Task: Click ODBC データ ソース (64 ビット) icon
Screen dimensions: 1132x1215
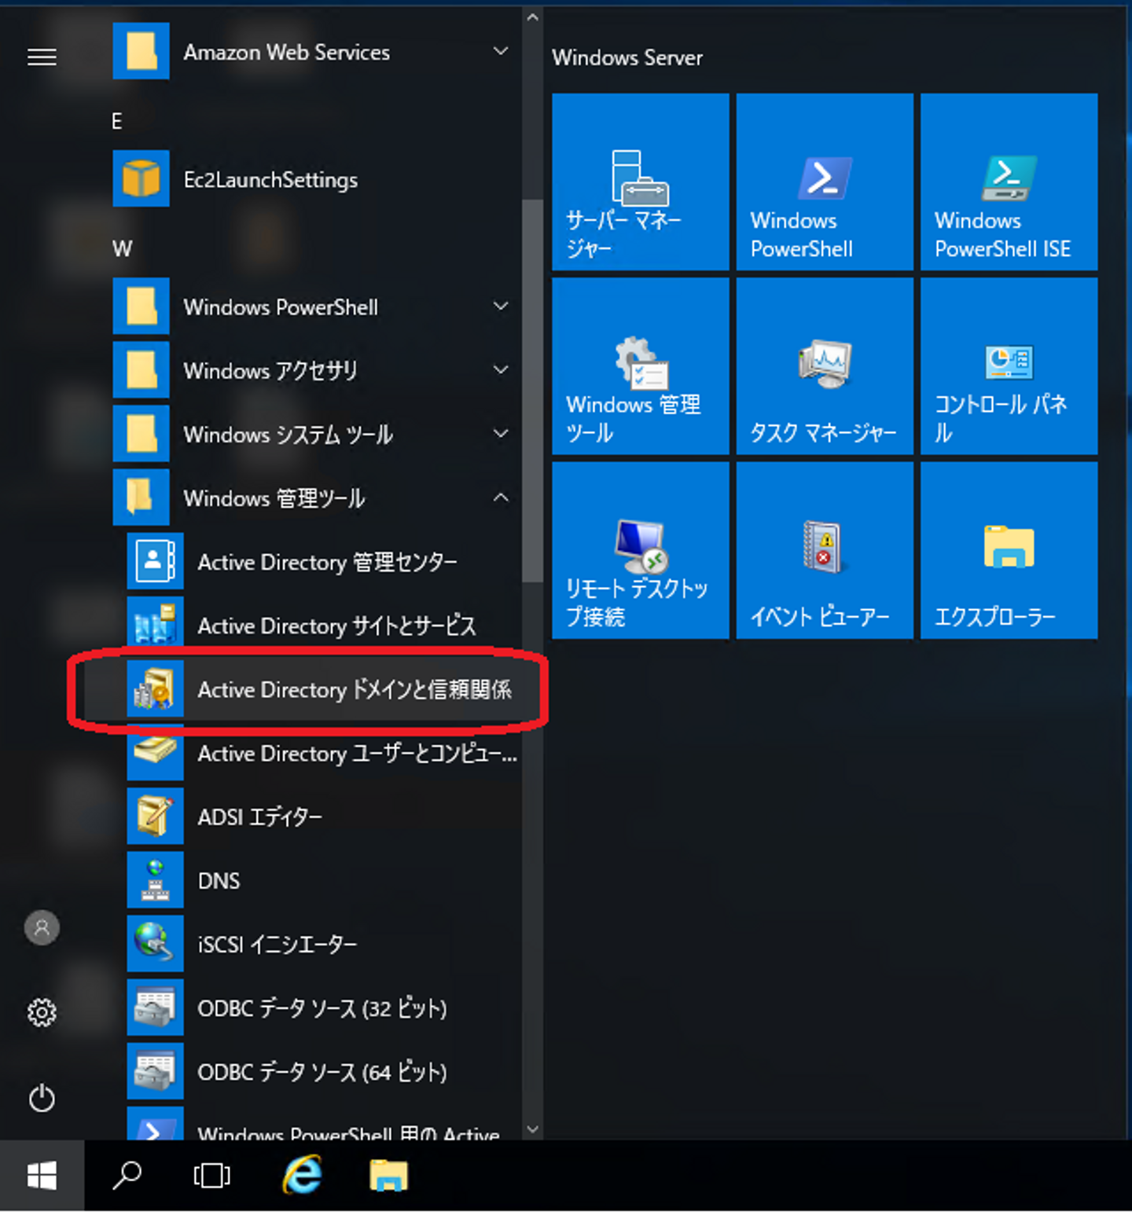Action: (156, 1071)
